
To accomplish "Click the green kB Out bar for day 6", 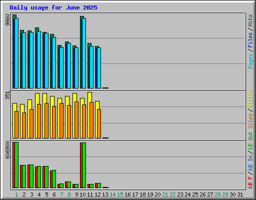I will (54, 179).
